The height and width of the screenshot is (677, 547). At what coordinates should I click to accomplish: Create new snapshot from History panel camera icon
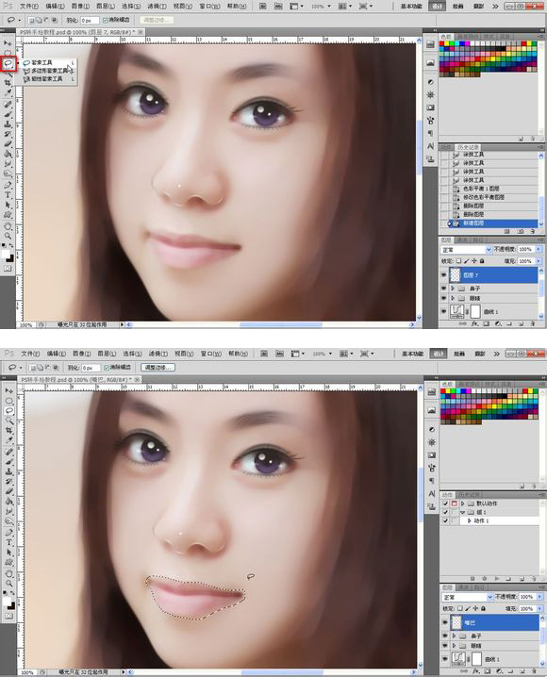521,231
